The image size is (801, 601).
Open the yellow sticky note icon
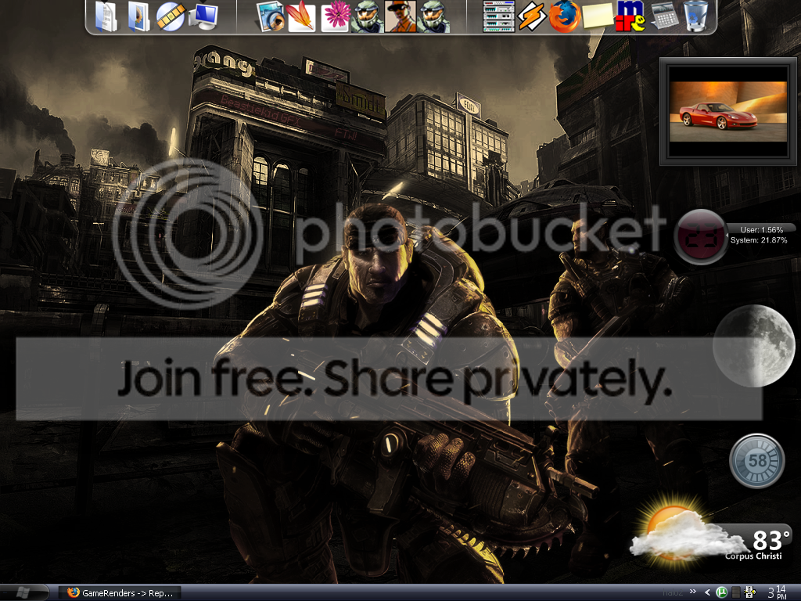click(x=598, y=16)
